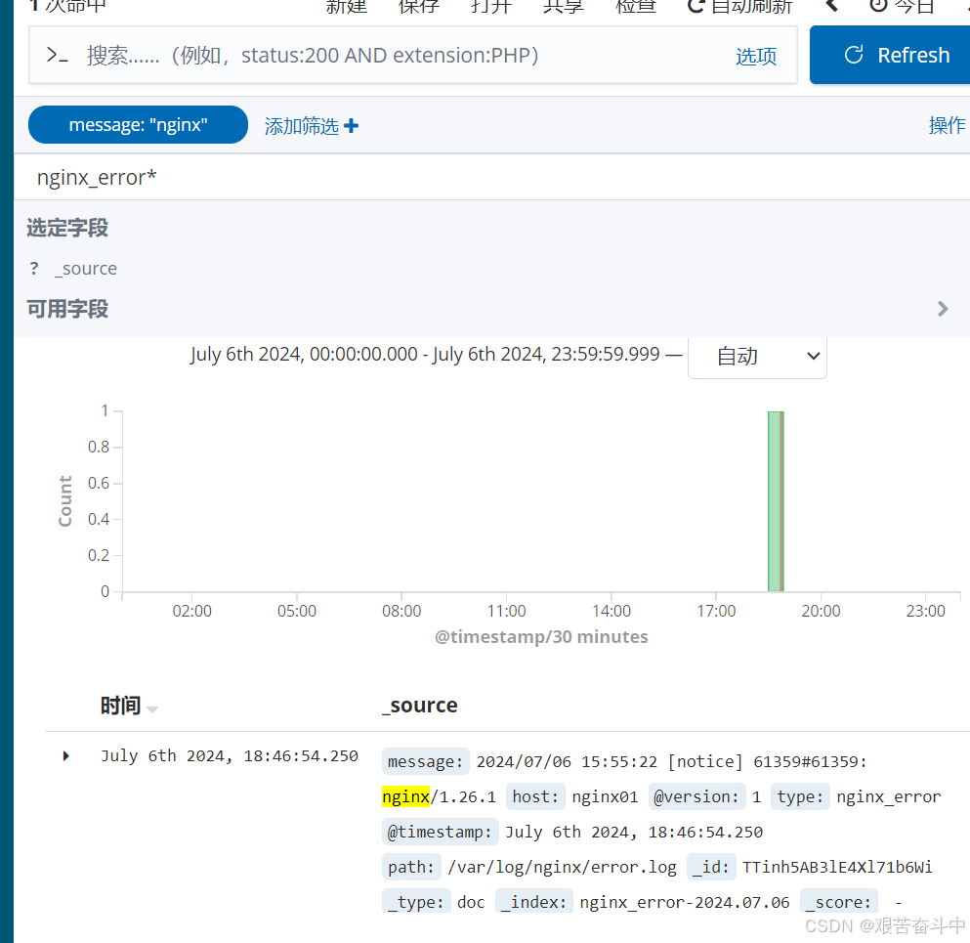Click the sort arrow next to 时间
The width and height of the screenshot is (970, 943).
[152, 709]
